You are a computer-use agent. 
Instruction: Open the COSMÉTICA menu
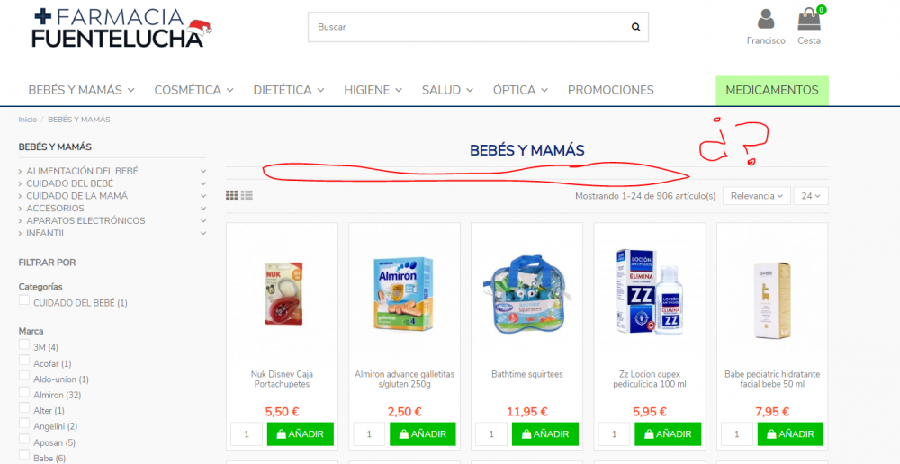pyautogui.click(x=194, y=90)
